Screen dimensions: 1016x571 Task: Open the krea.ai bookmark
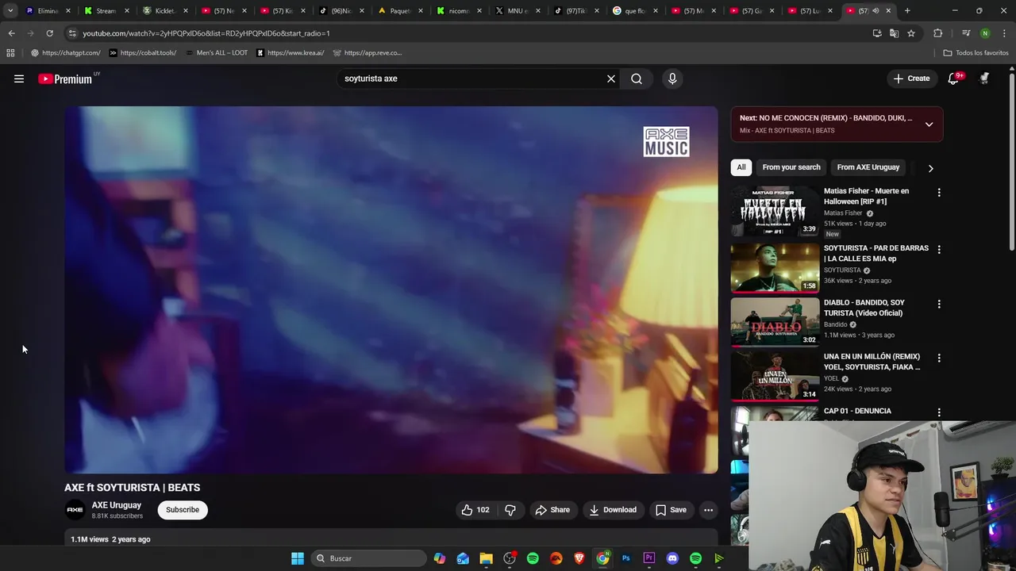[x=290, y=53]
